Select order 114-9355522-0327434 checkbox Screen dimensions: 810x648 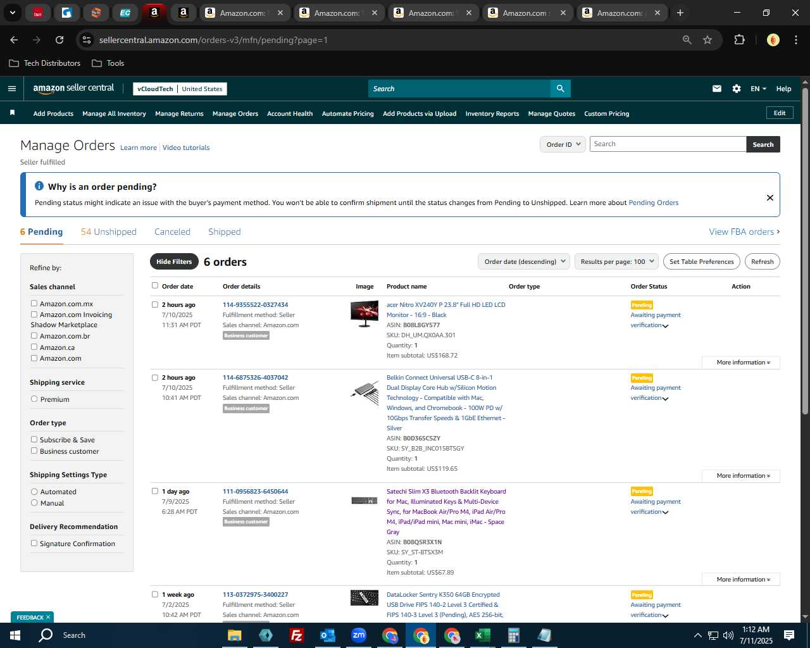tap(155, 305)
